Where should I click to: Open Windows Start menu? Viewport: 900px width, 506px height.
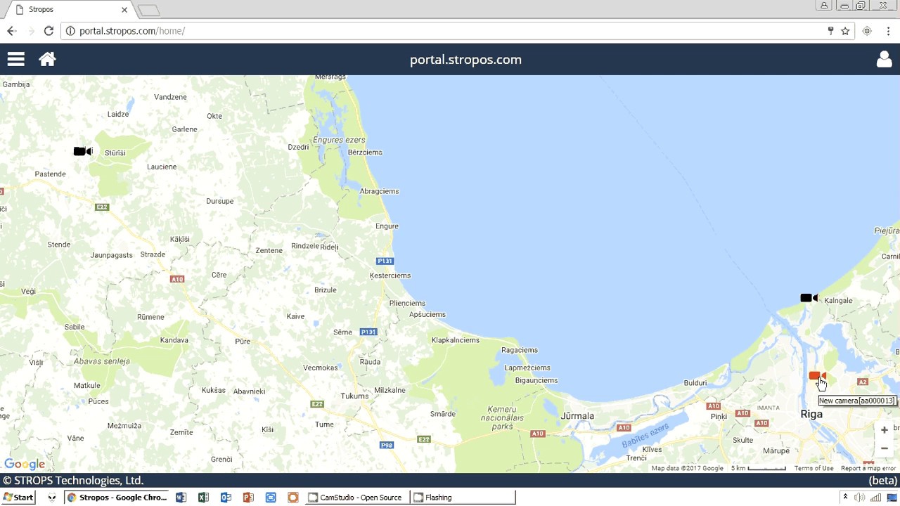(18, 498)
